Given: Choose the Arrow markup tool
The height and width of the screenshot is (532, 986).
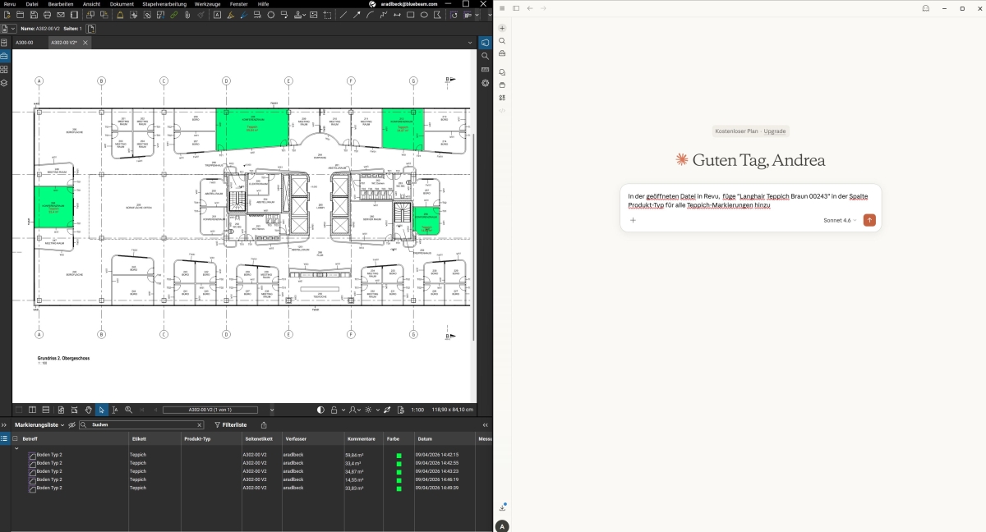Looking at the screenshot, I should click(x=357, y=15).
